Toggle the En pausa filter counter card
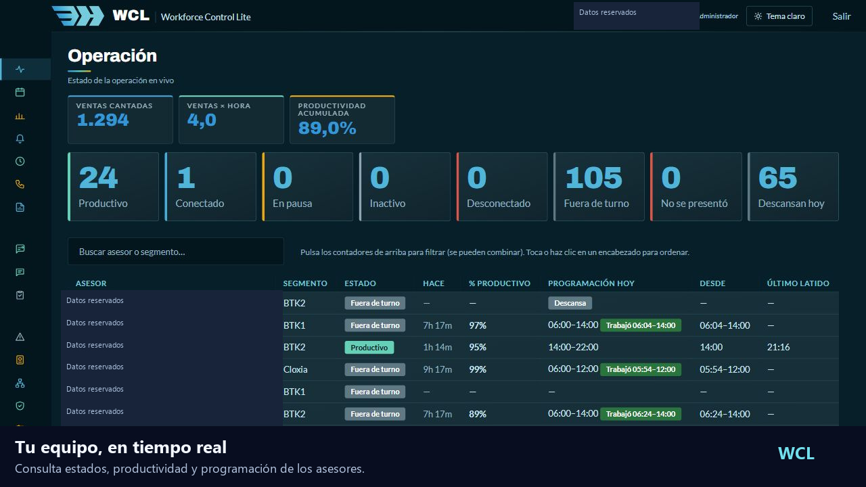The width and height of the screenshot is (866, 487). point(308,187)
